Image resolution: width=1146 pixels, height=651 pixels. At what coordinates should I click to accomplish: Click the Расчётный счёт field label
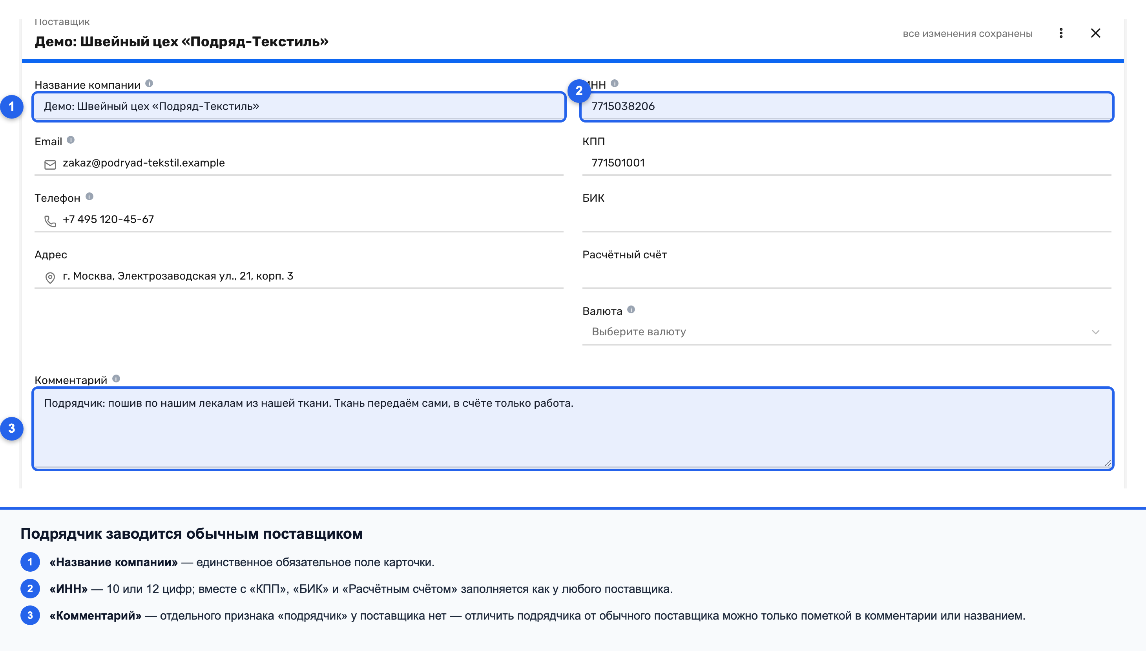624,255
